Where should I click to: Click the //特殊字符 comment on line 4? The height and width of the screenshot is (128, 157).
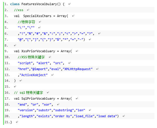point(26,22)
